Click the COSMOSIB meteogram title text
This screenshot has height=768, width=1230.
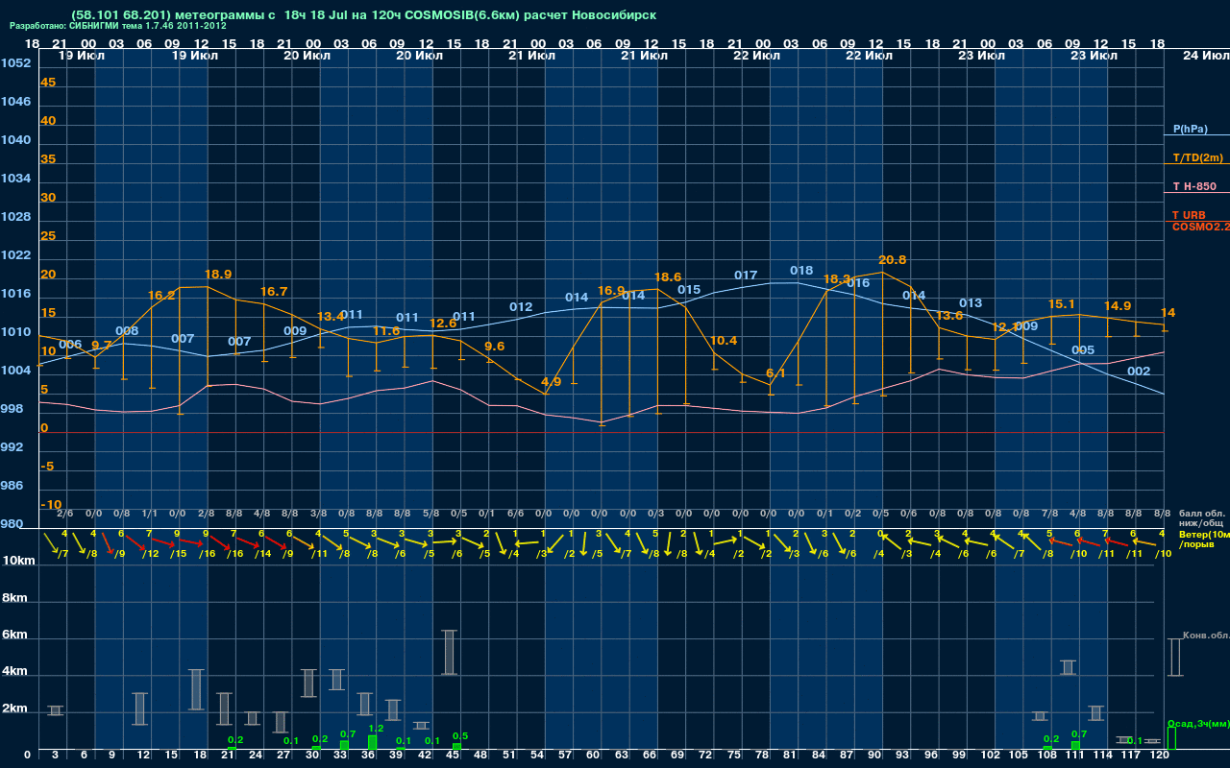[x=363, y=15]
